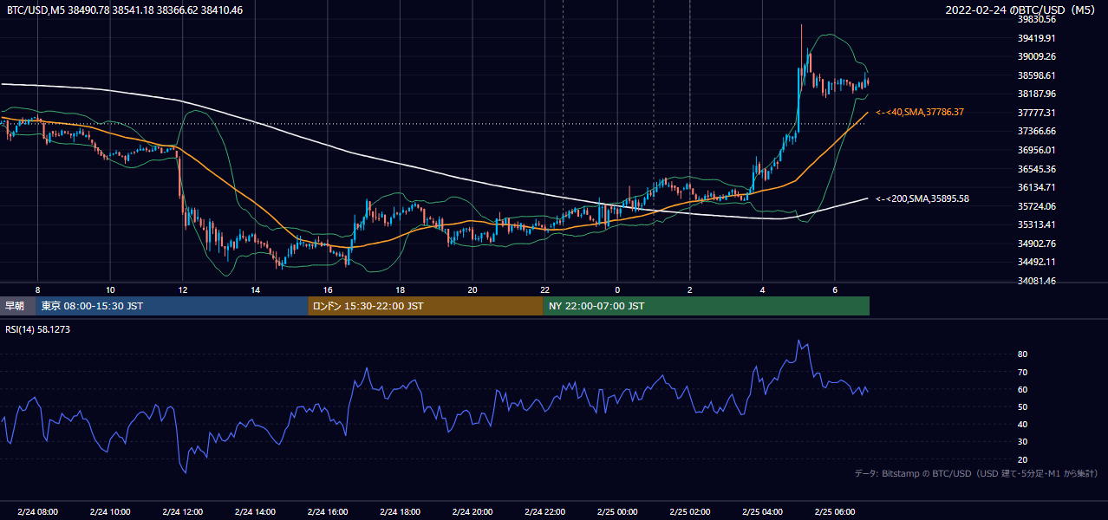Select the 38598.61 price axis label
The width and height of the screenshot is (1108, 520).
(1036, 75)
